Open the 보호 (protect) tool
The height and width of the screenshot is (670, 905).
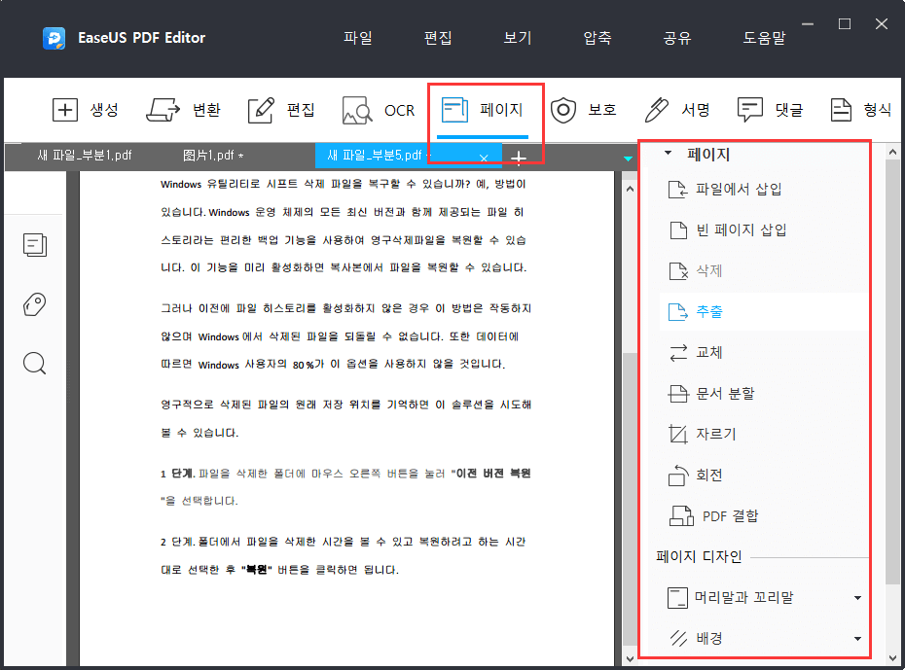click(585, 110)
